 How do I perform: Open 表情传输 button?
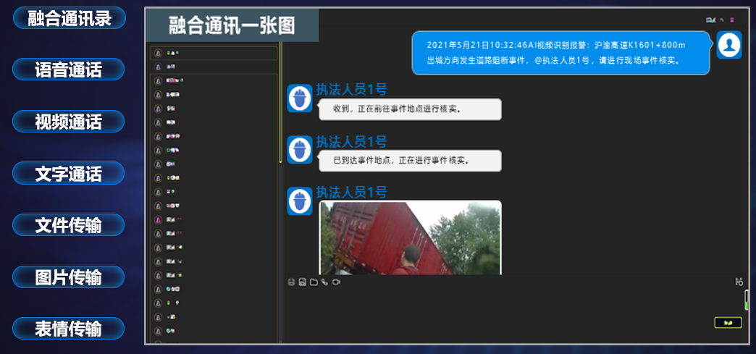(69, 329)
